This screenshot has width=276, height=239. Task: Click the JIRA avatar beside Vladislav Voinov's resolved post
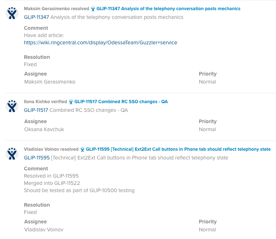[x=12, y=154]
